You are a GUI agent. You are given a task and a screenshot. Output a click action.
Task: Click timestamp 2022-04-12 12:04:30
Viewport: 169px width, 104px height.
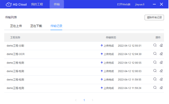click(130, 54)
